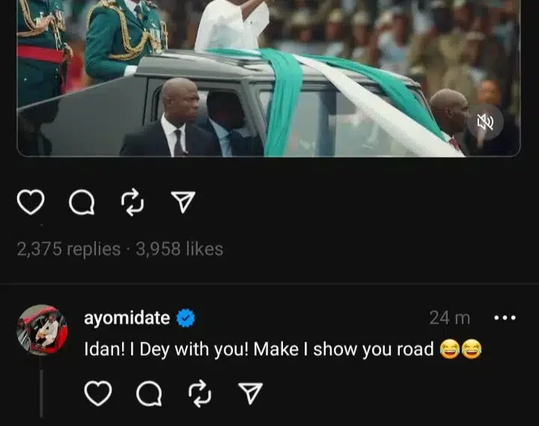
Task: Like ayomidate's reply
Action: coord(98,393)
